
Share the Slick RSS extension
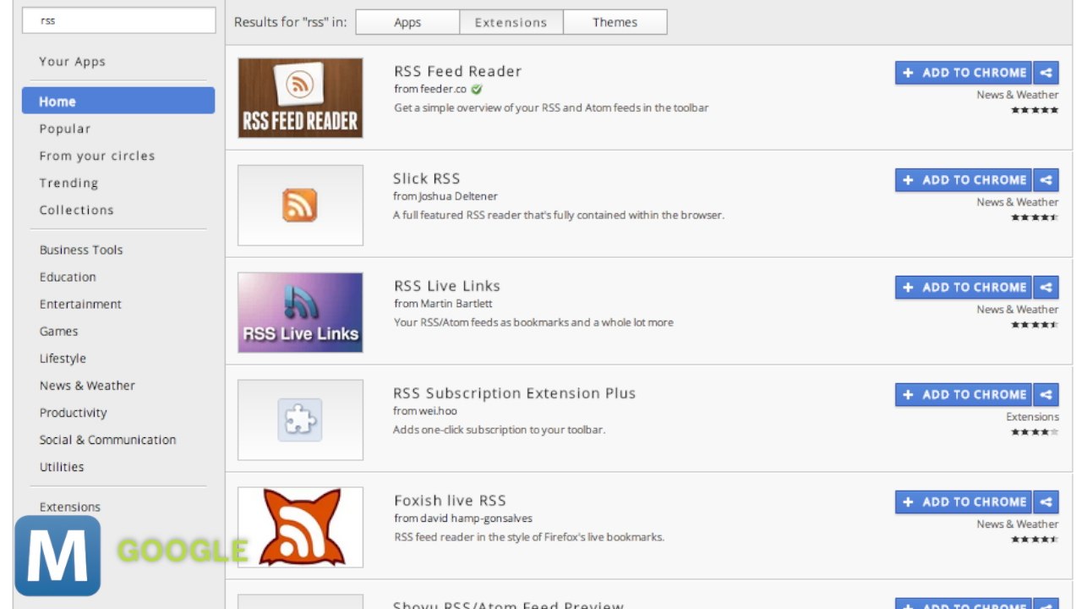1046,180
